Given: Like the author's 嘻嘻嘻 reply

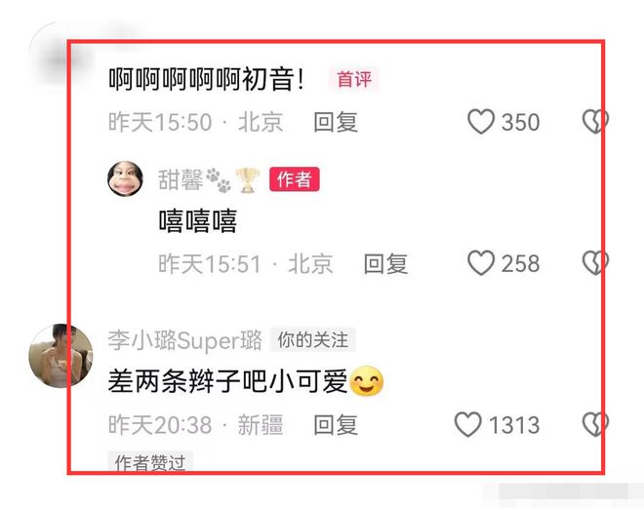Looking at the screenshot, I should (480, 263).
